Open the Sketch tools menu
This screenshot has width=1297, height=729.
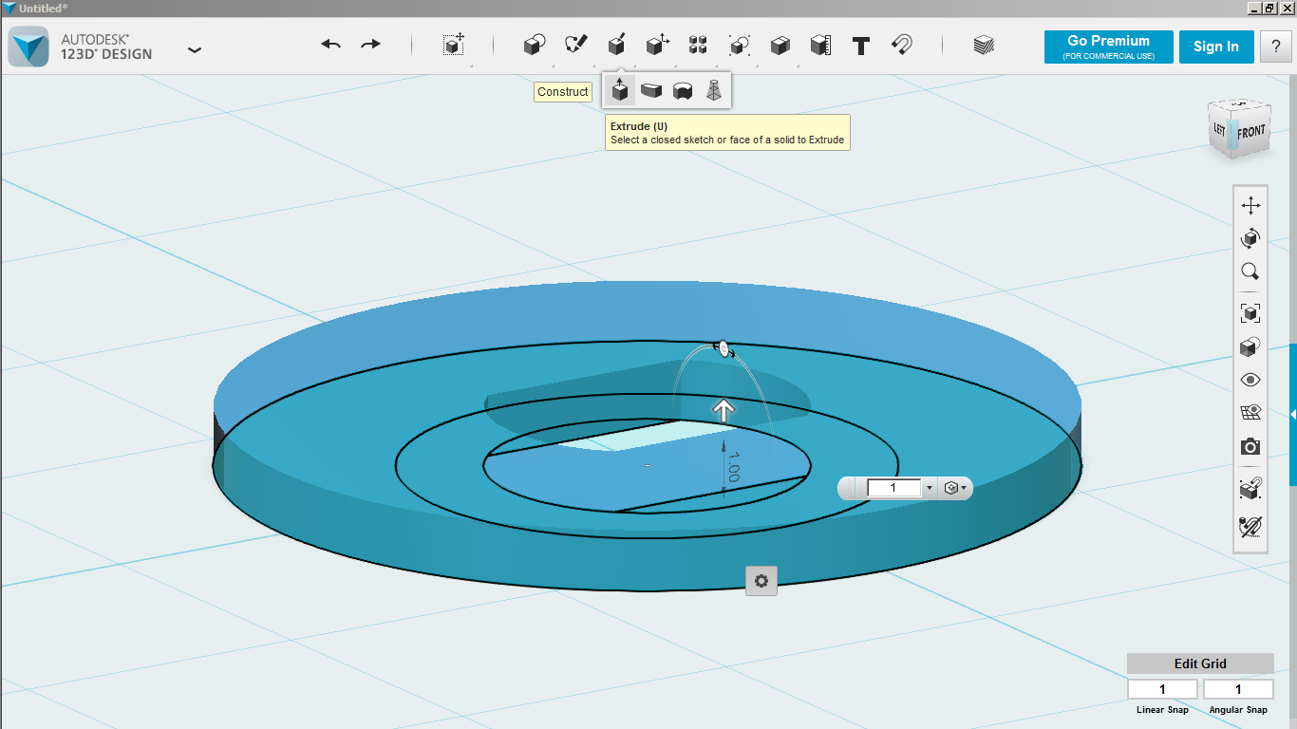coord(575,45)
